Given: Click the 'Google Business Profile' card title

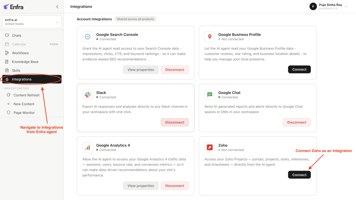Looking at the screenshot, I should 239,34.
